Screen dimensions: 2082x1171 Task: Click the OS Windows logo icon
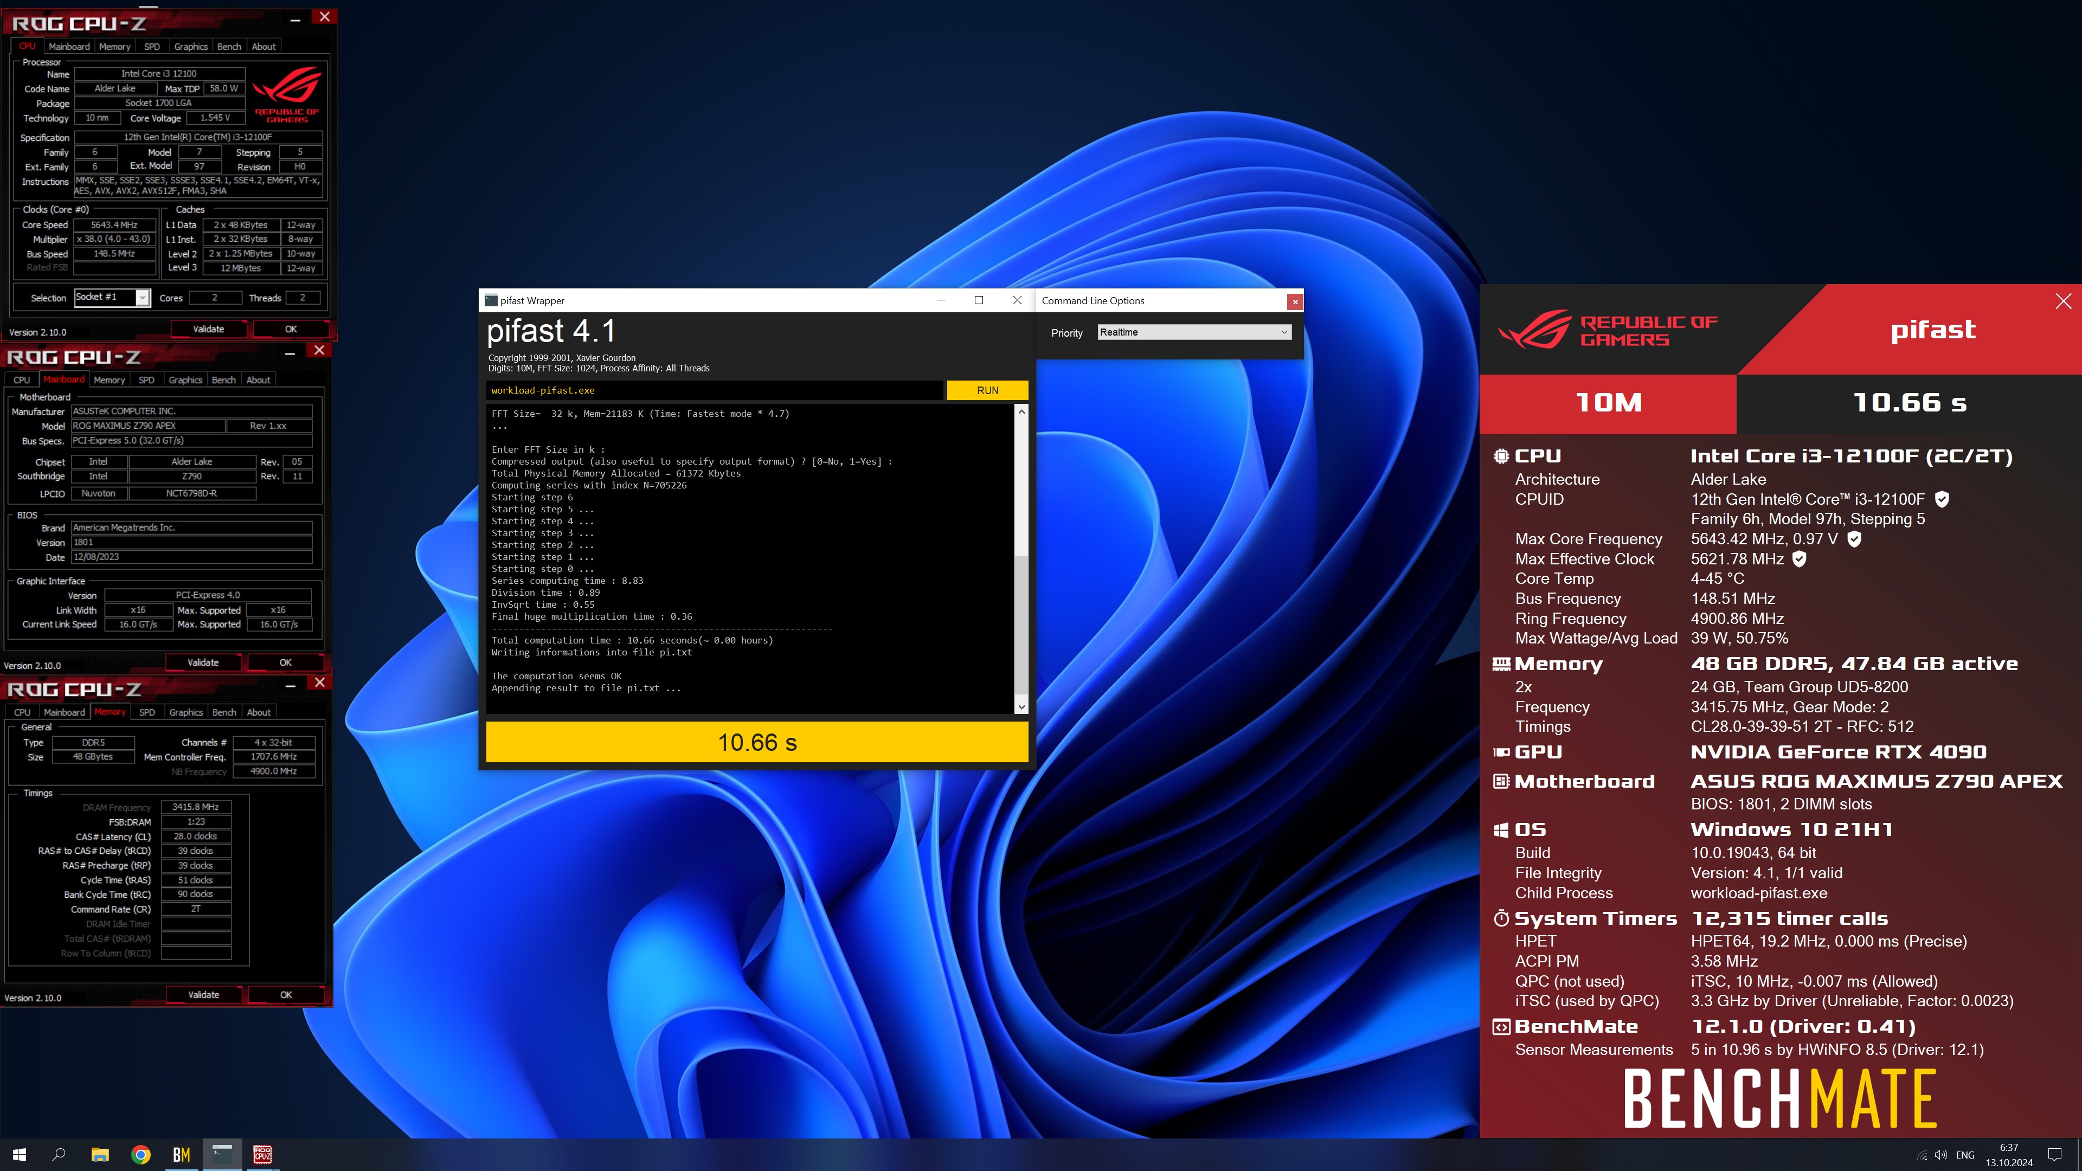(1501, 830)
